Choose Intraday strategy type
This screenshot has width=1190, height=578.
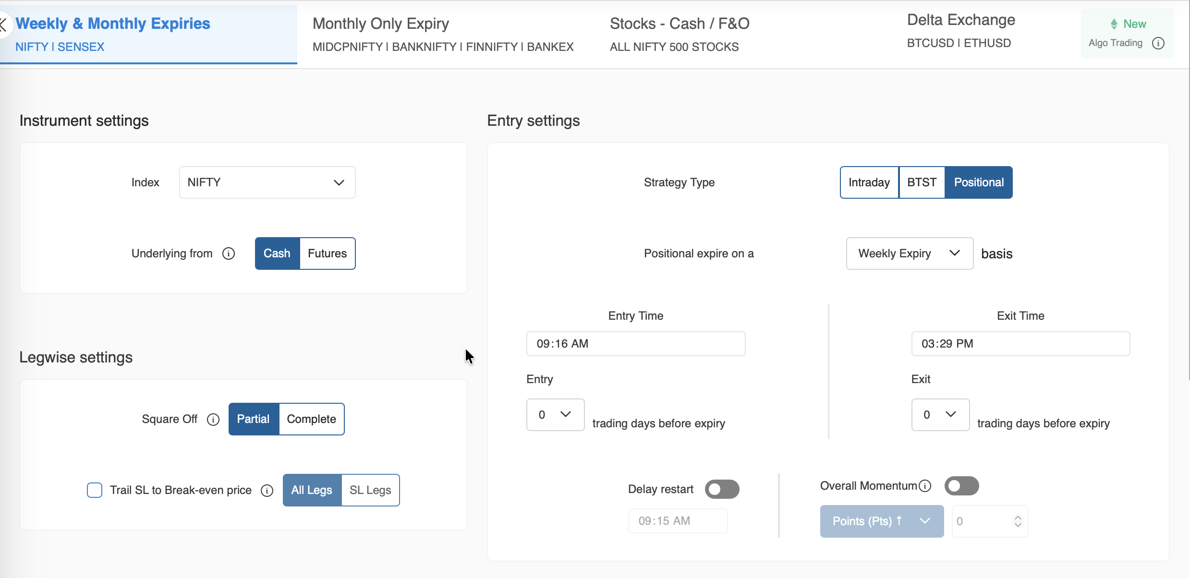869,182
